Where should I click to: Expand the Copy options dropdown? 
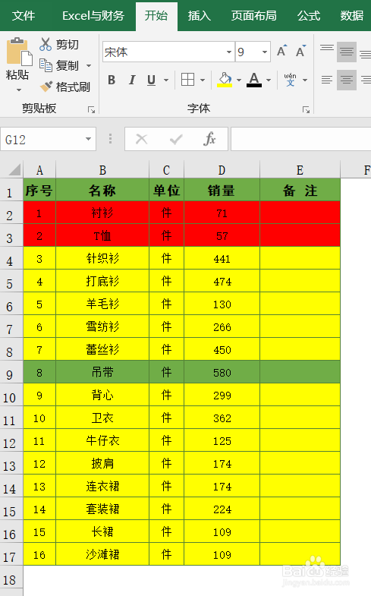coord(89,66)
